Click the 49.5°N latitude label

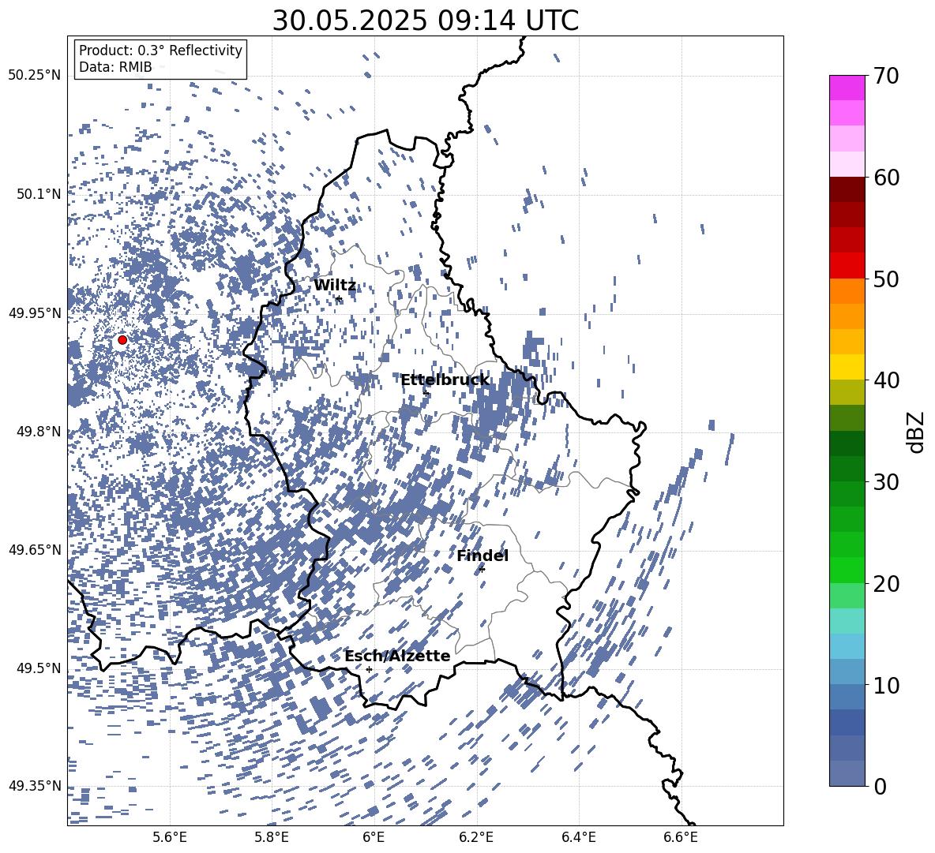(x=39, y=668)
